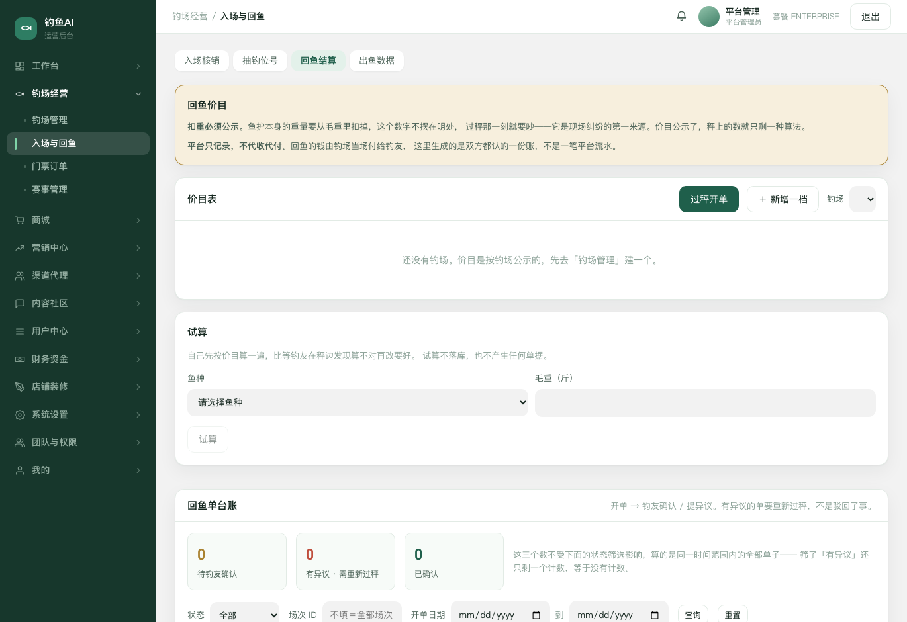Open calendar picker on end date field
The height and width of the screenshot is (622, 907).
pyautogui.click(x=655, y=615)
